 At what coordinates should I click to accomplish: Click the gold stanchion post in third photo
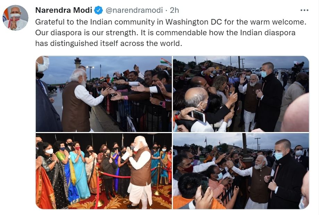(x=157, y=179)
